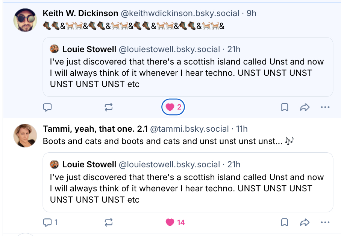341x236 pixels.
Task: Open Keith W. Dickinson's display name link
Action: tap(80, 14)
